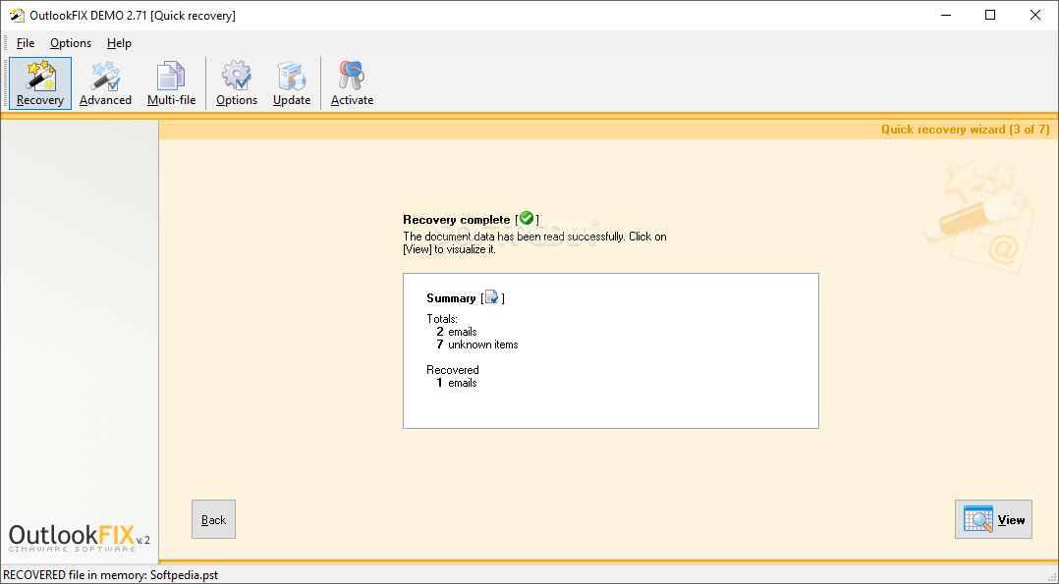Select the '2 emails' totals line

click(457, 332)
